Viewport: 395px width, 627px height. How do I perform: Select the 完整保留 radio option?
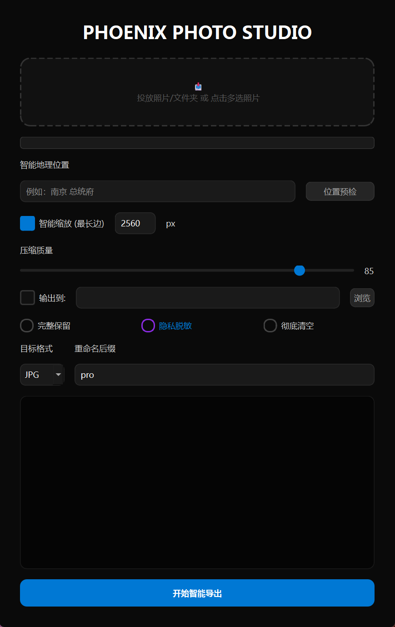click(26, 326)
